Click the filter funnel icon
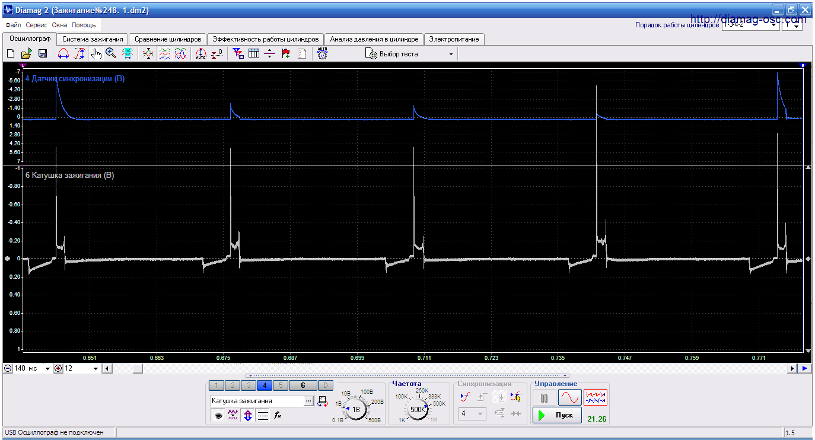This screenshot has width=815, height=440. pos(238,54)
